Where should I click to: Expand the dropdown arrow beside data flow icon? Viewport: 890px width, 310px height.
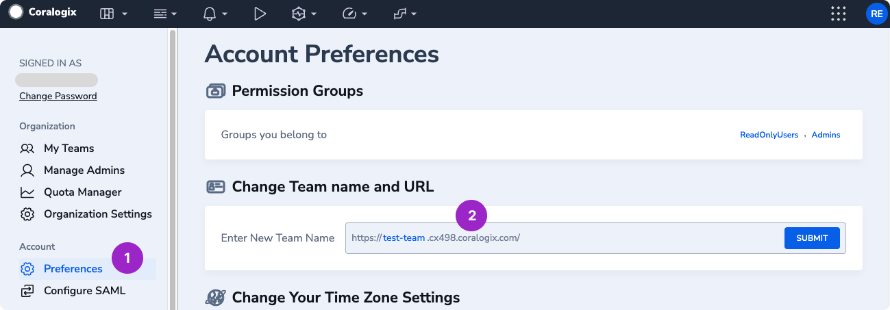414,14
